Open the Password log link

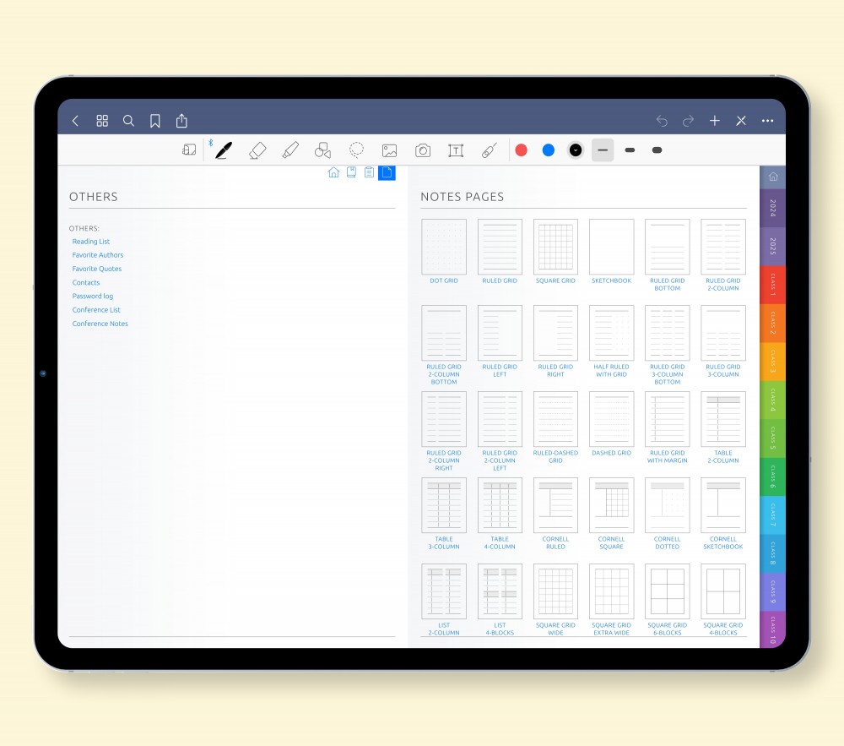point(93,297)
